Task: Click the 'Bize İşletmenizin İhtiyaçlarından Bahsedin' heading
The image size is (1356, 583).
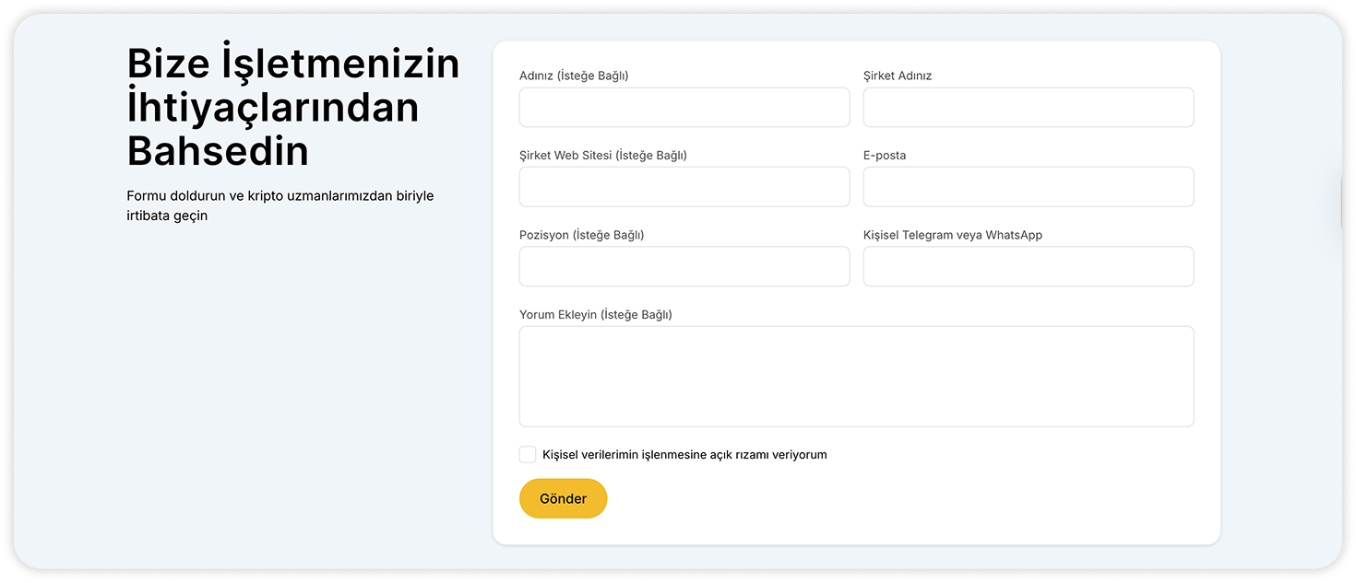Action: 292,107
